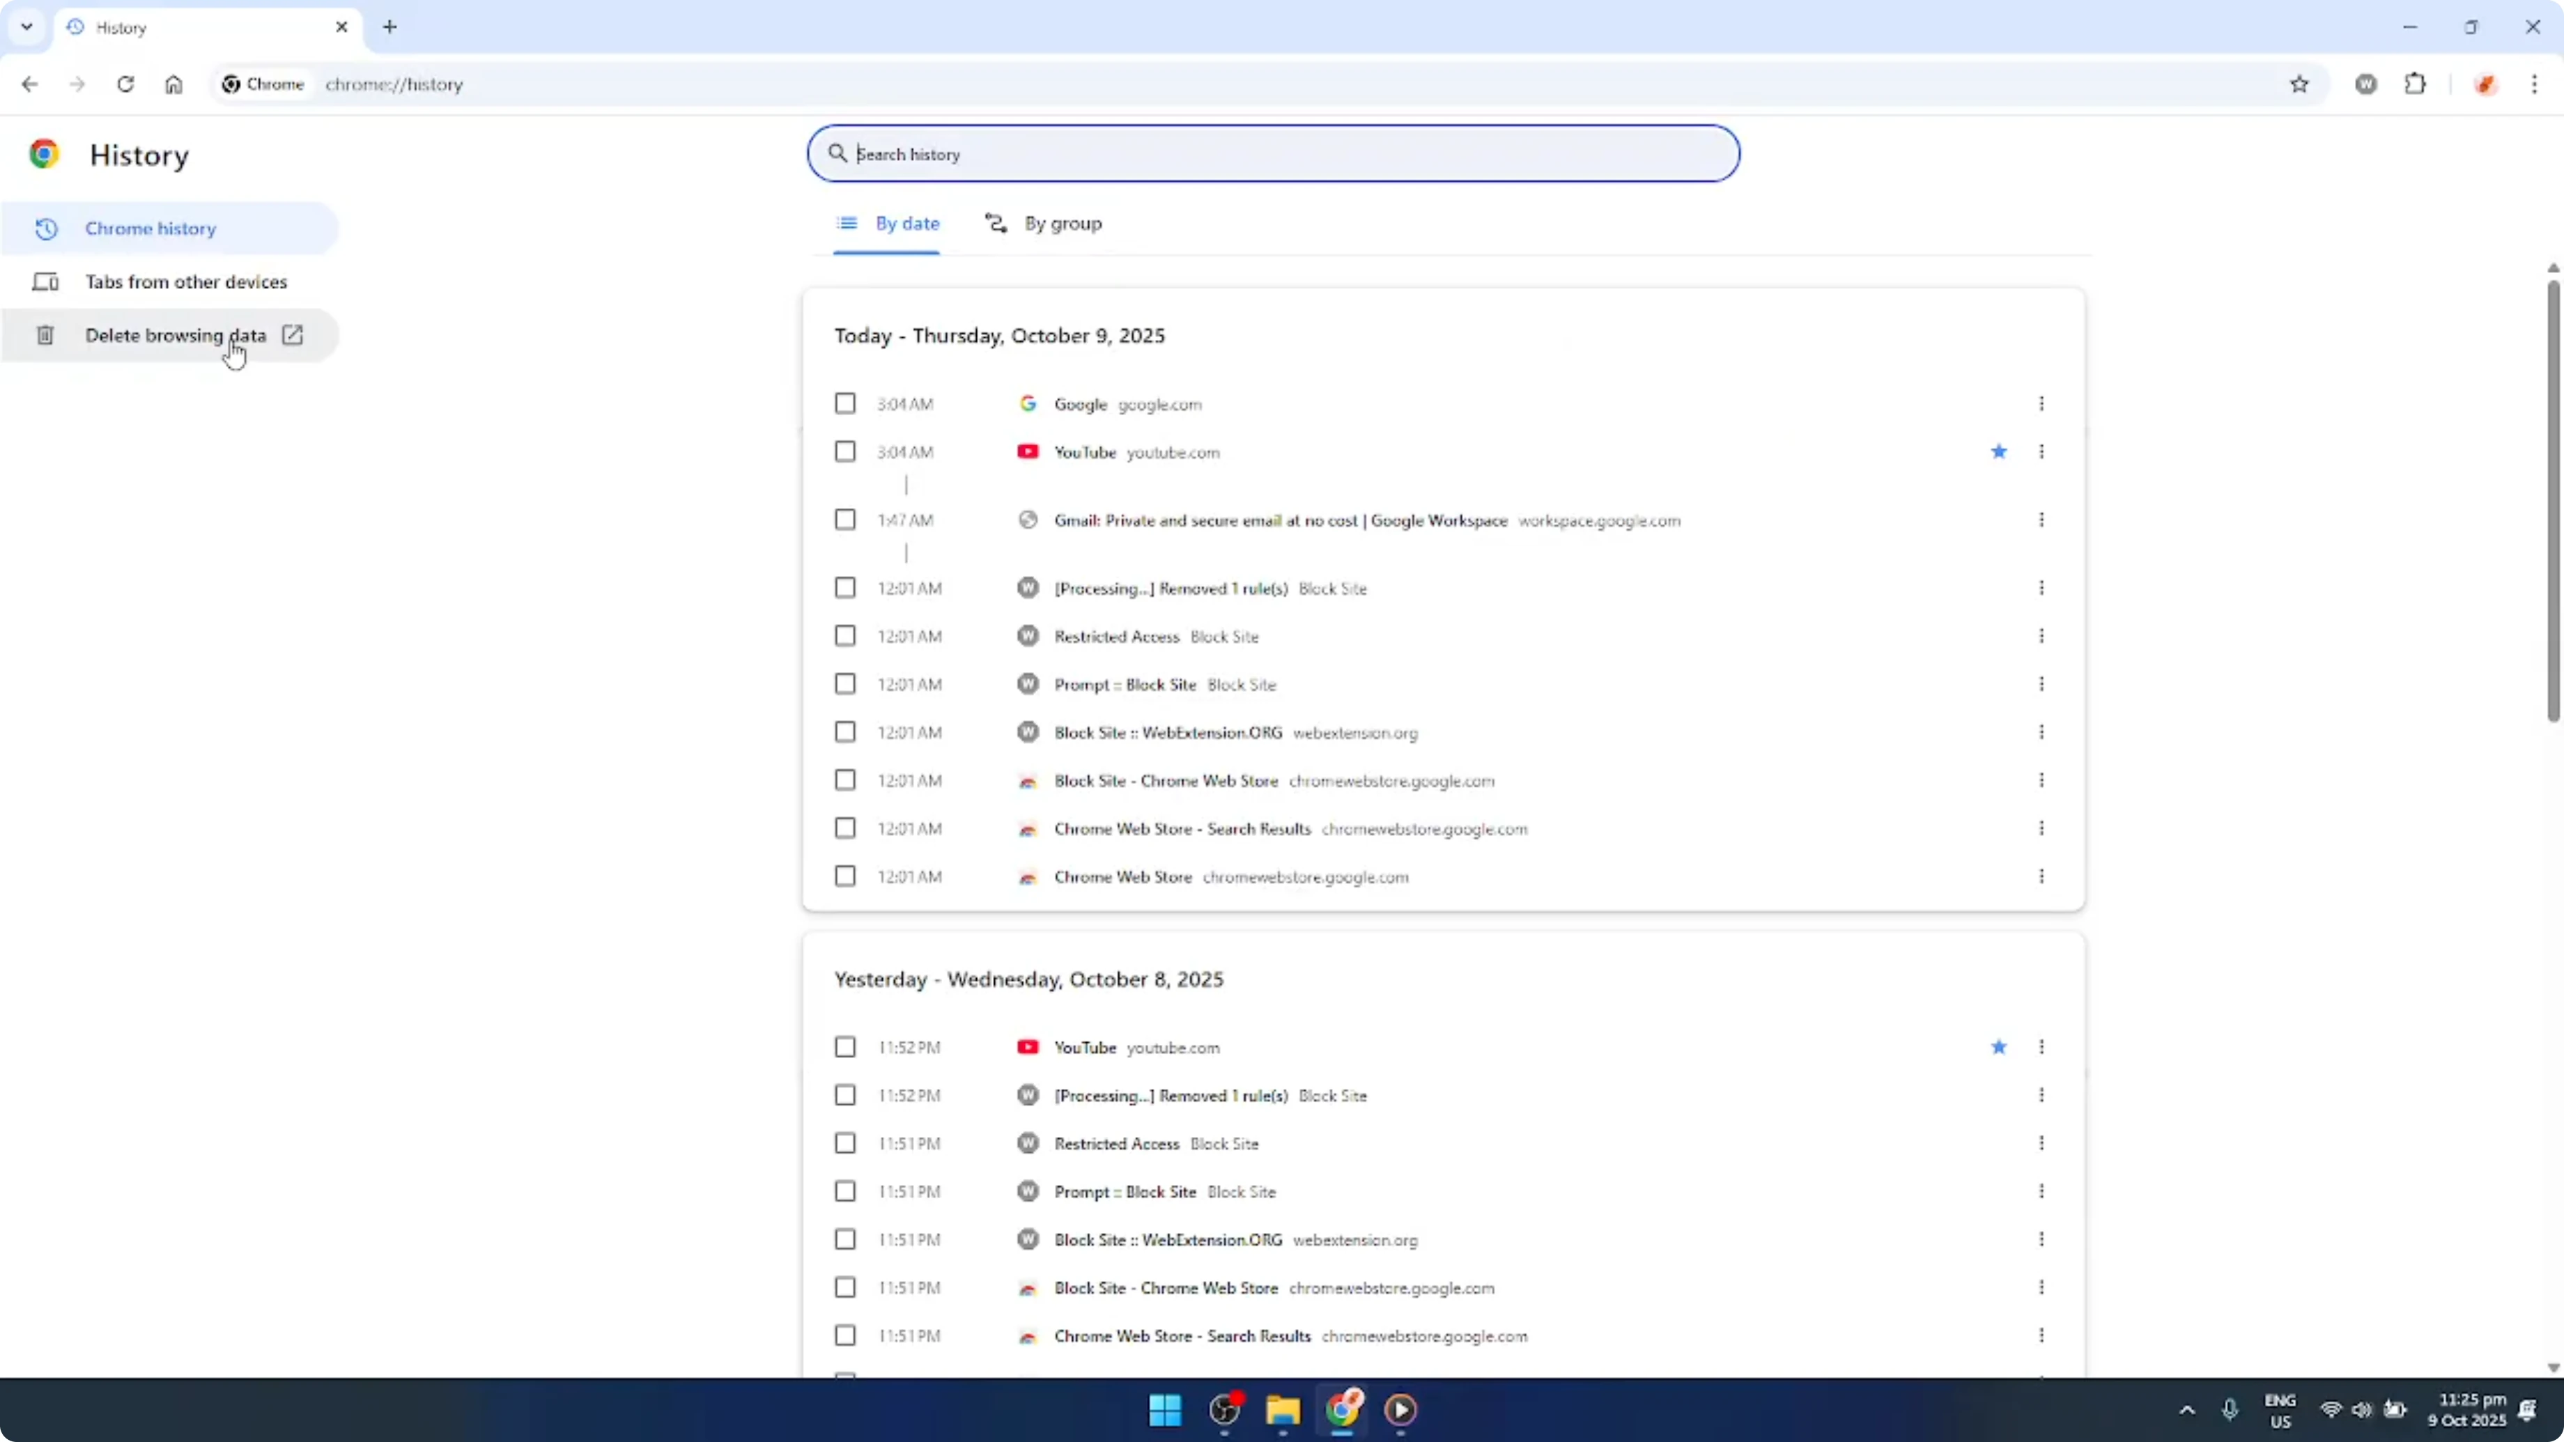The image size is (2564, 1442).
Task: Open the Google google.com history link
Action: [x=1080, y=404]
